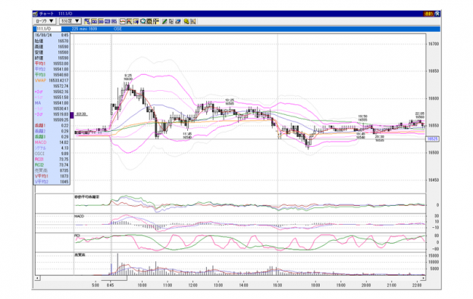The width and height of the screenshot is (473, 299).
Task: Click the red line chart indicator icon
Action: point(123,21)
